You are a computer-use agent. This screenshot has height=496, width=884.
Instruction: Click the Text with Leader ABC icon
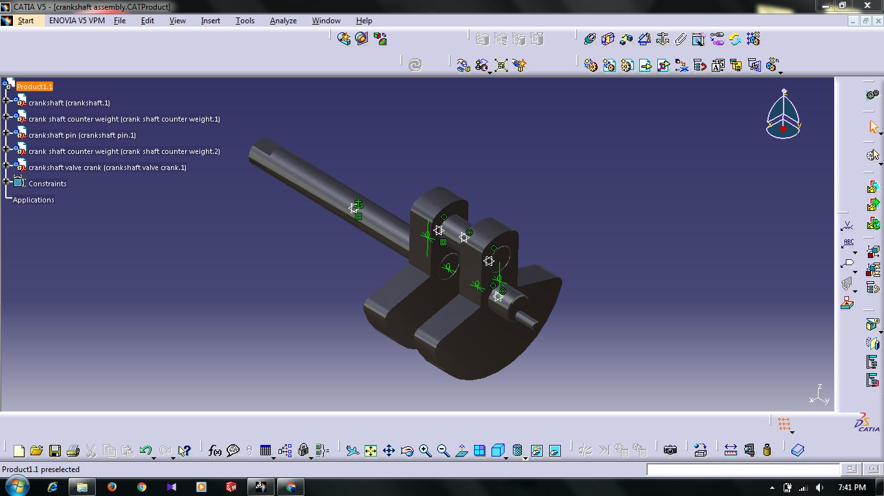(848, 244)
